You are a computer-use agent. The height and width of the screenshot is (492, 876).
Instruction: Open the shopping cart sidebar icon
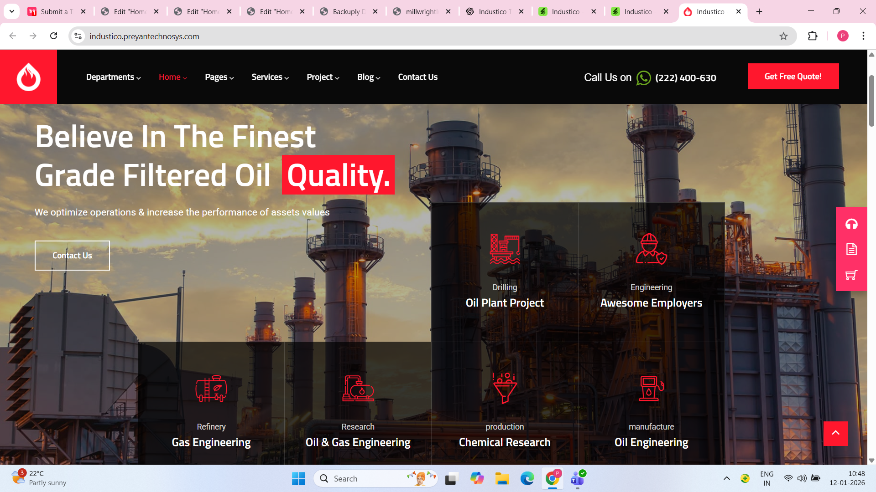point(851,275)
